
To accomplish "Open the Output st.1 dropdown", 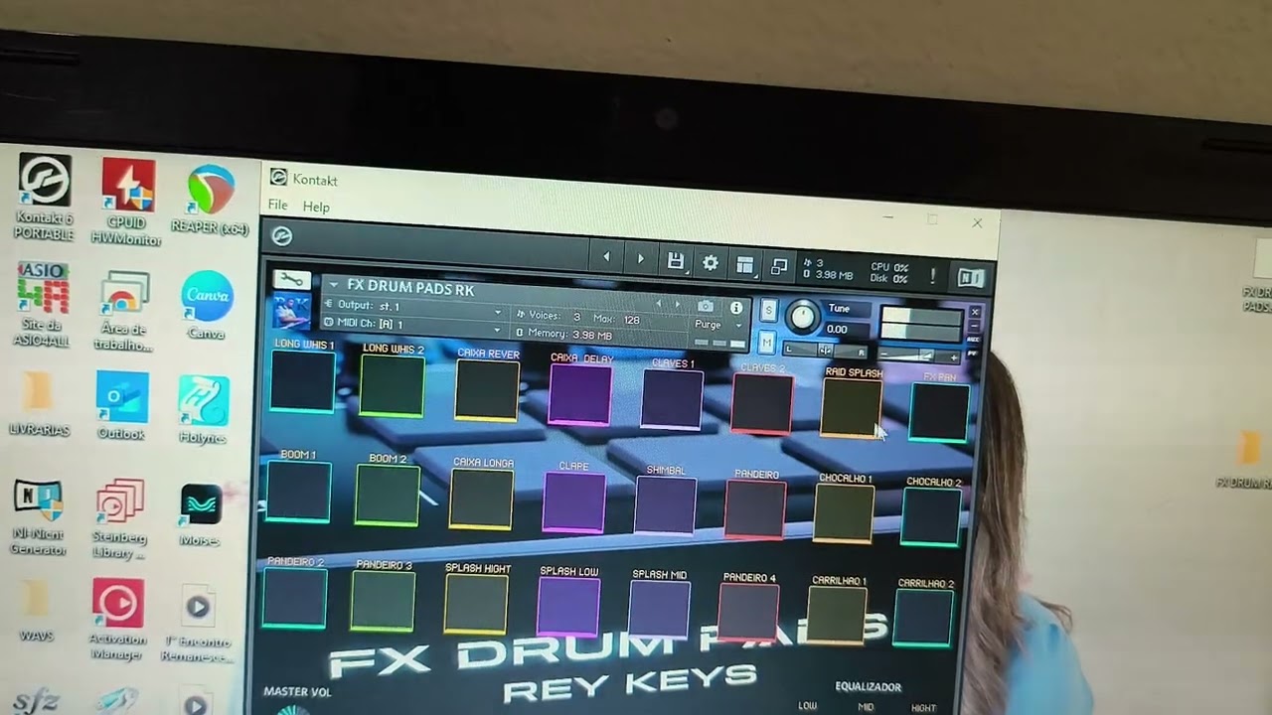I will pyautogui.click(x=414, y=307).
